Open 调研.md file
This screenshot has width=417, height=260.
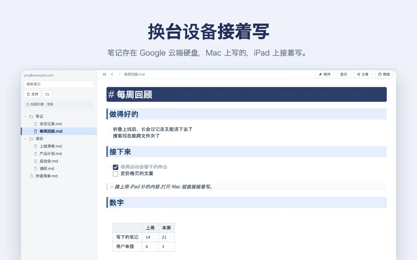click(x=59, y=169)
